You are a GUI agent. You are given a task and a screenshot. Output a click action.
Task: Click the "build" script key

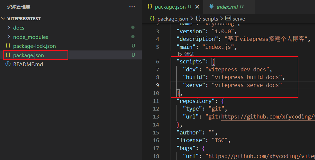coord(194,77)
